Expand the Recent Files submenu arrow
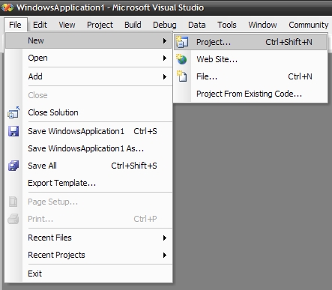The height and width of the screenshot is (290, 332). click(x=165, y=238)
